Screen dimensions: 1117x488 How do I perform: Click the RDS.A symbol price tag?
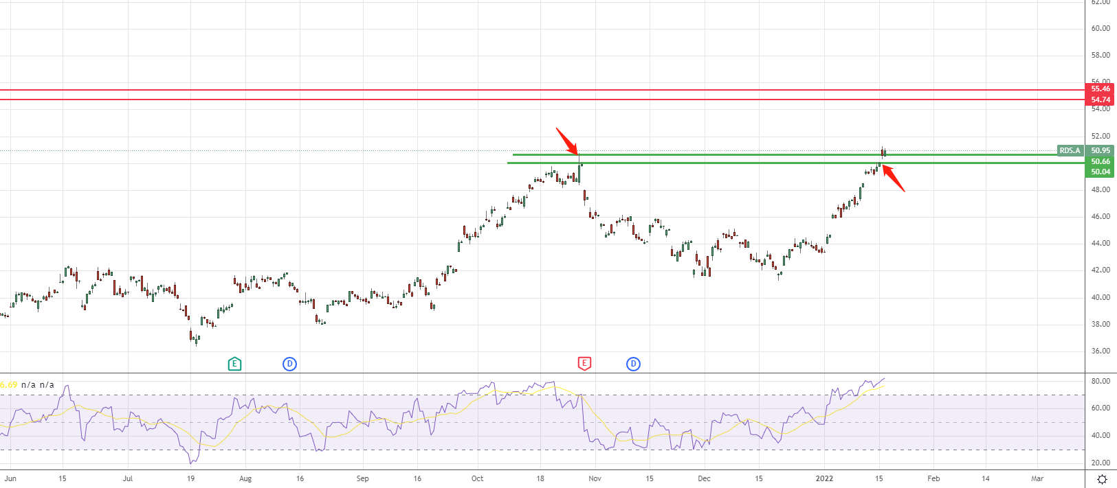(1070, 150)
